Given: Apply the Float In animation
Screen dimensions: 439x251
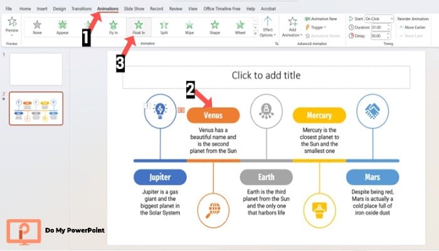Looking at the screenshot, I should click(x=139, y=27).
